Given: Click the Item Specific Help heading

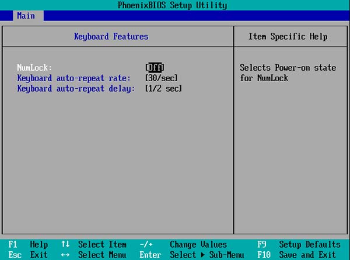Looking at the screenshot, I should point(288,36).
